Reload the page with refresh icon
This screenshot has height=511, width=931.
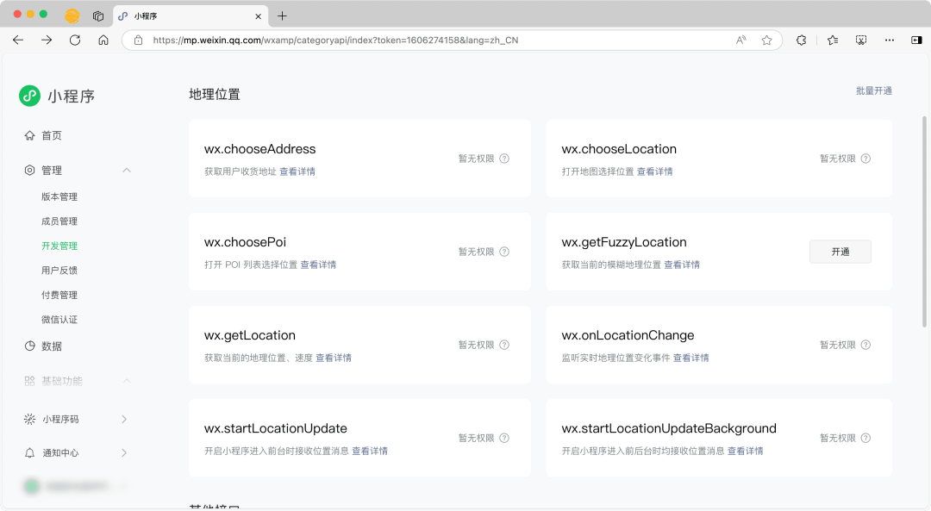coord(75,40)
